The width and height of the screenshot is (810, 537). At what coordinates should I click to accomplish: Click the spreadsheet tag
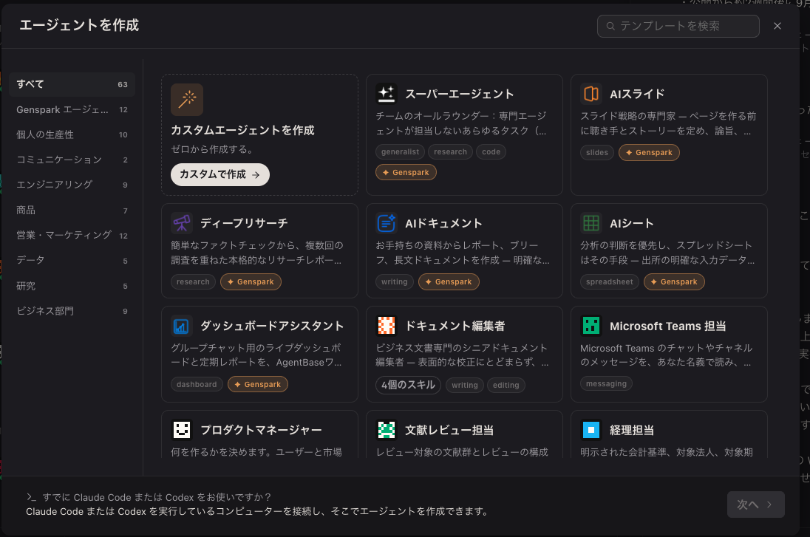click(x=609, y=281)
